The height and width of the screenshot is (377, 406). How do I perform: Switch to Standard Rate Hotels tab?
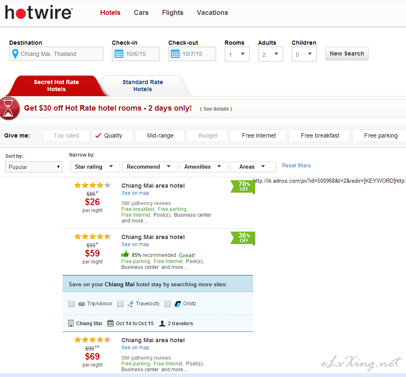(x=143, y=86)
